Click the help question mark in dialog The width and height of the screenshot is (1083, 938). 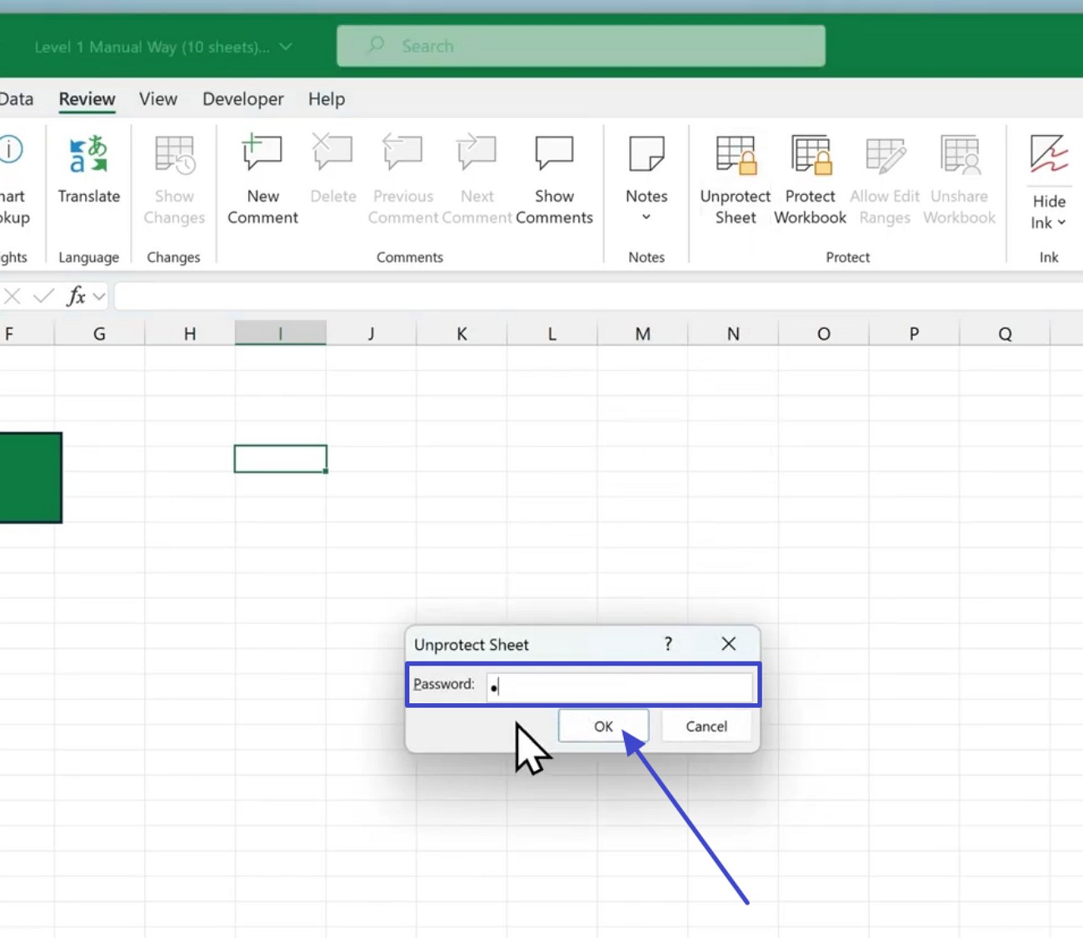click(x=668, y=644)
